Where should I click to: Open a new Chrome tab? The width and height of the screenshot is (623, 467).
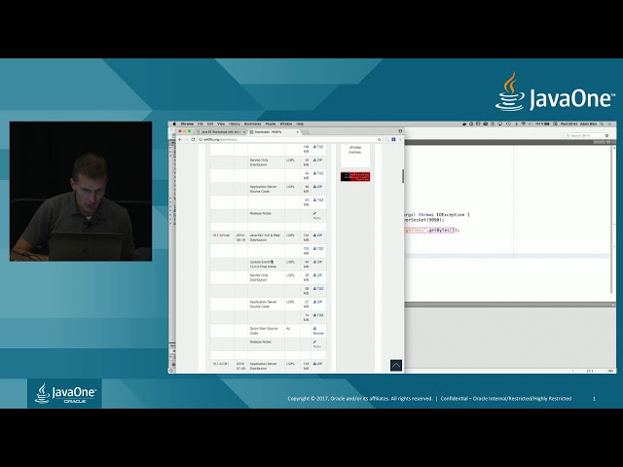coord(306,132)
